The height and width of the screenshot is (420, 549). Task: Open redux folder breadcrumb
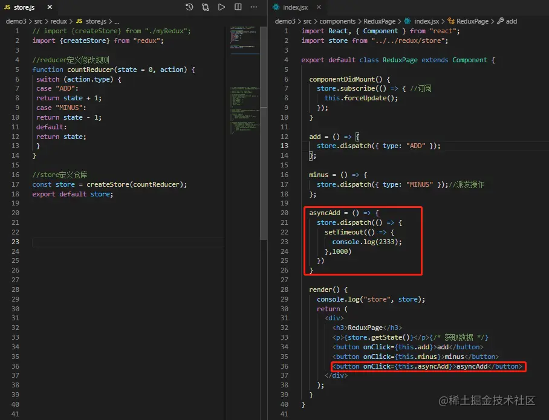coord(59,21)
